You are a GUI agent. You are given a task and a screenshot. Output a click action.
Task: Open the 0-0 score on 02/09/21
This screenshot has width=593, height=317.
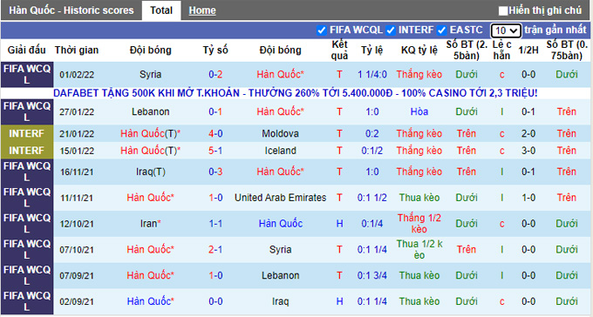(215, 302)
